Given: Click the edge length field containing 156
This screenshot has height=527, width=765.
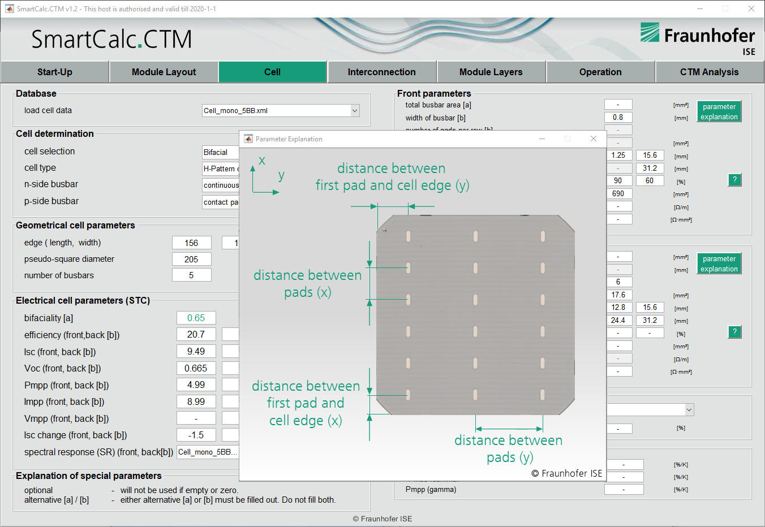Looking at the screenshot, I should pyautogui.click(x=191, y=242).
